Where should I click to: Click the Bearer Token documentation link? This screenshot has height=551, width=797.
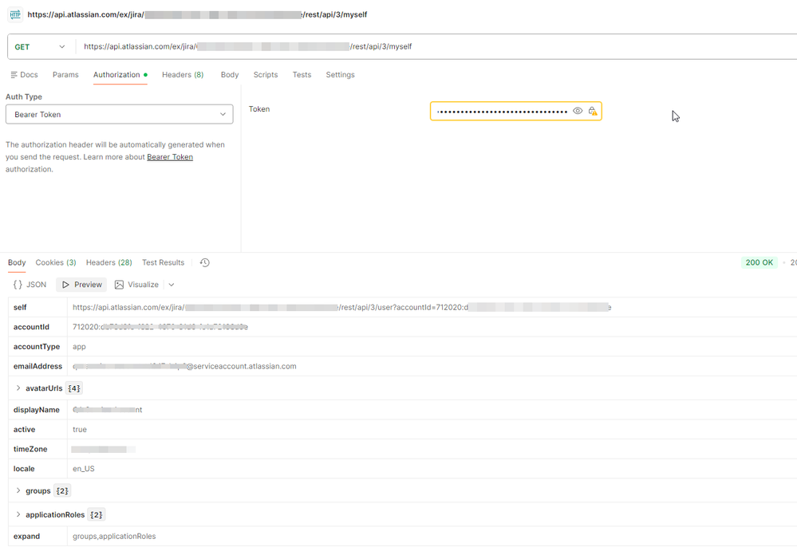click(x=169, y=156)
